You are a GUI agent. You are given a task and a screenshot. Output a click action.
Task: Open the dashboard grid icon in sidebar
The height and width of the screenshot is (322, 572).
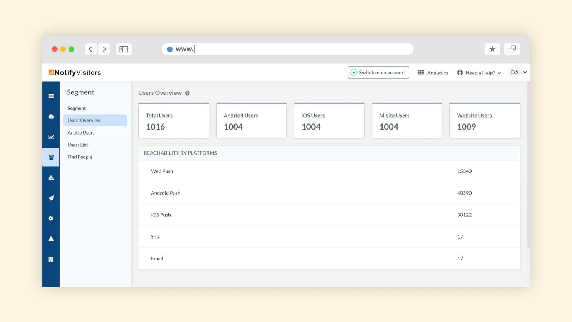click(51, 96)
